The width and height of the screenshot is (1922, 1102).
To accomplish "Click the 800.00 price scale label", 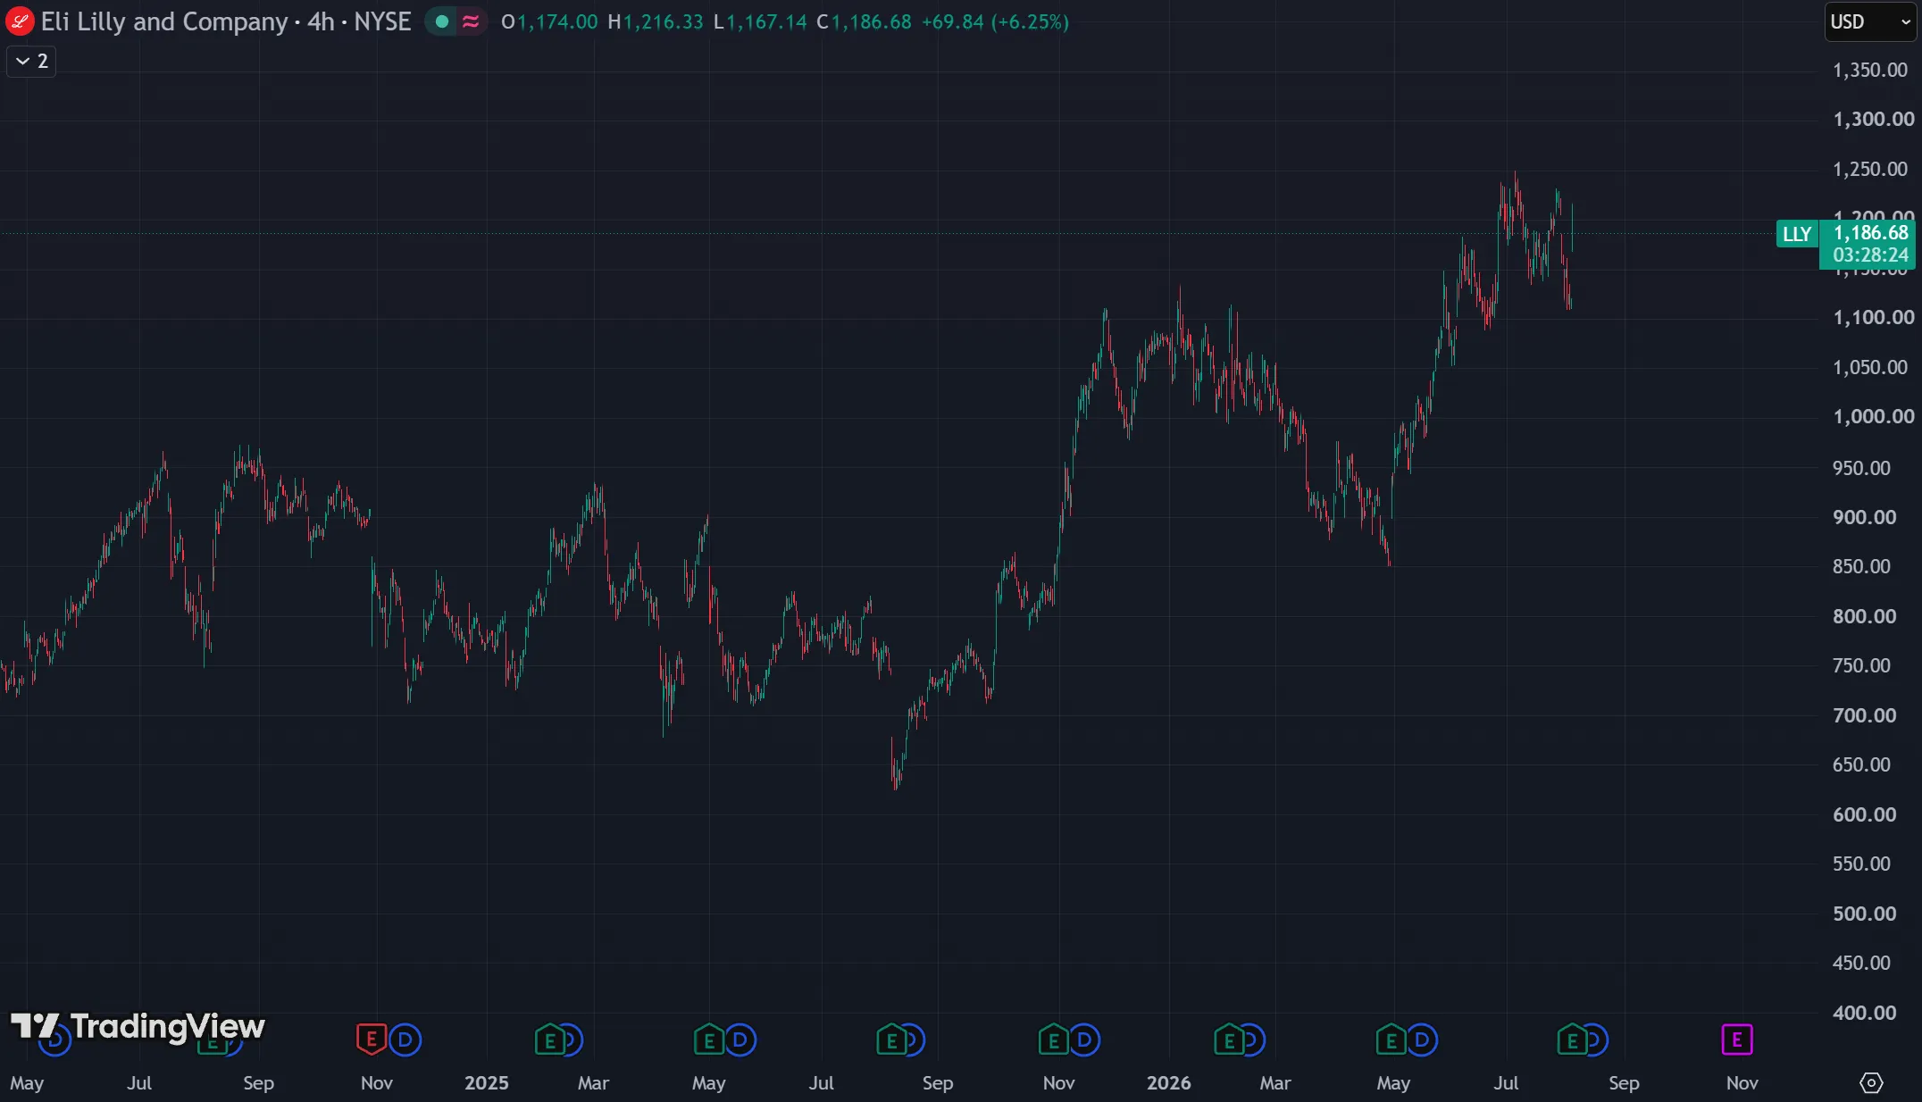I will click(1864, 616).
